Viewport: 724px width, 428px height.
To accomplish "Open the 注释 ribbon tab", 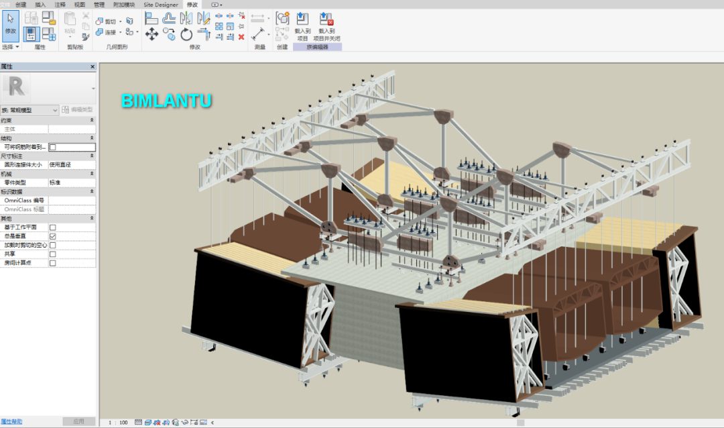I will (60, 5).
